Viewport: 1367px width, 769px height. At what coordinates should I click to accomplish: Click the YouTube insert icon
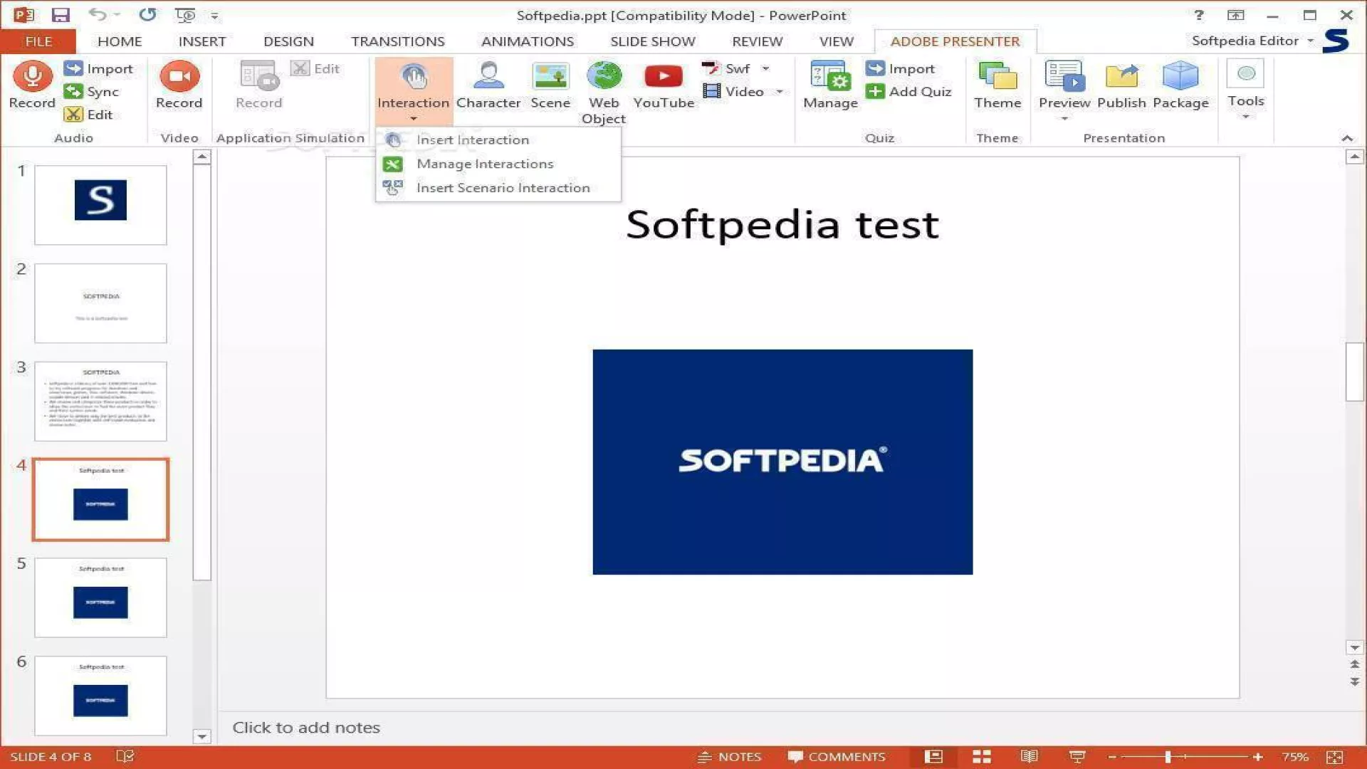pyautogui.click(x=663, y=77)
